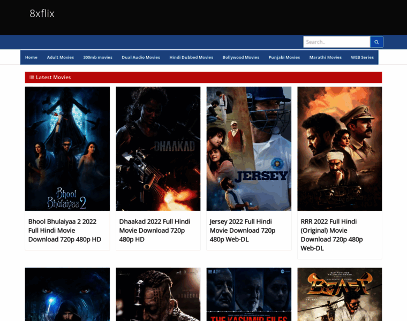This screenshot has height=321, width=407.
Task: Open the 8xflix site logo link
Action: click(x=42, y=13)
